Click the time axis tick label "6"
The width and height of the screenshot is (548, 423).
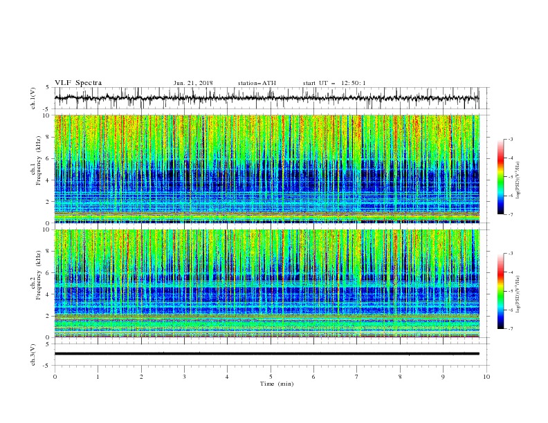(313, 377)
